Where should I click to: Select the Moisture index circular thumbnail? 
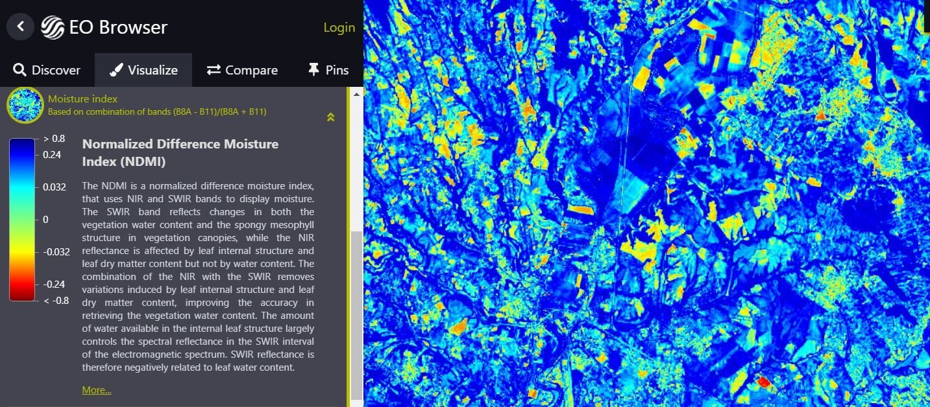coord(25,105)
